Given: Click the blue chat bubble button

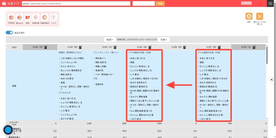Looking at the screenshot, I should pyautogui.click(x=8, y=130).
